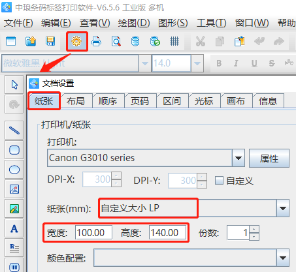Expand the font size dropdown
Viewport: 296px width, 272px height.
(197, 63)
